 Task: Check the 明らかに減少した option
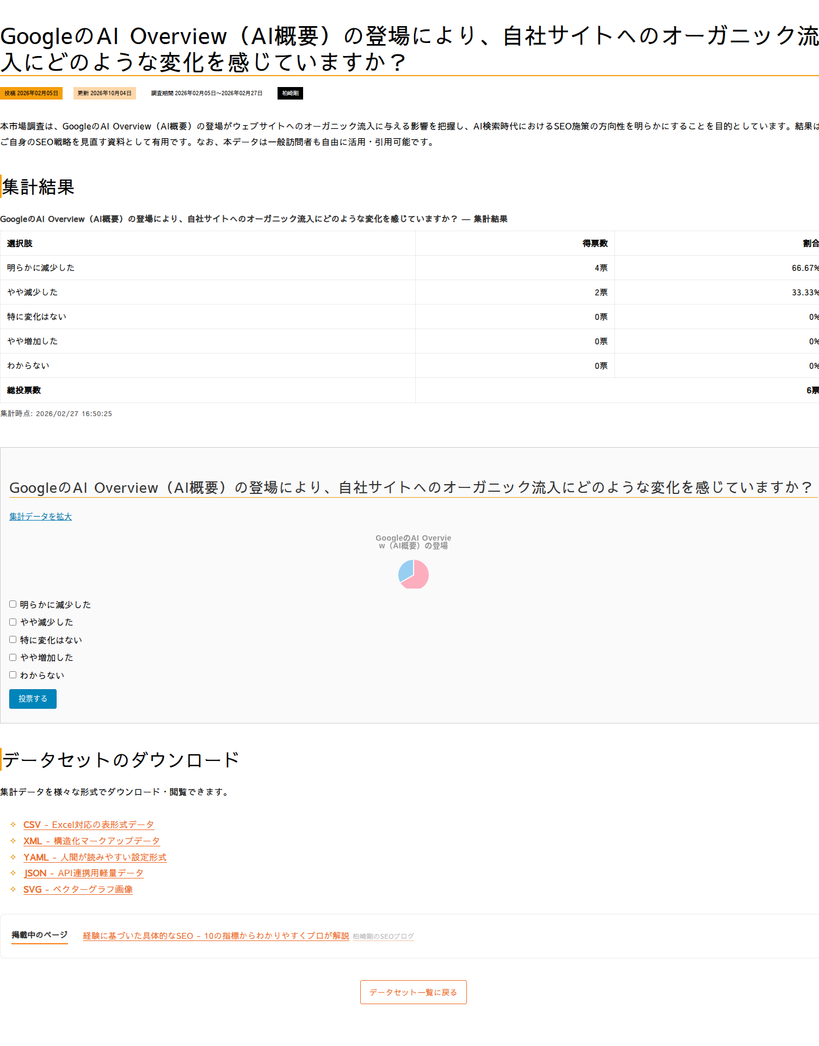pyautogui.click(x=13, y=604)
